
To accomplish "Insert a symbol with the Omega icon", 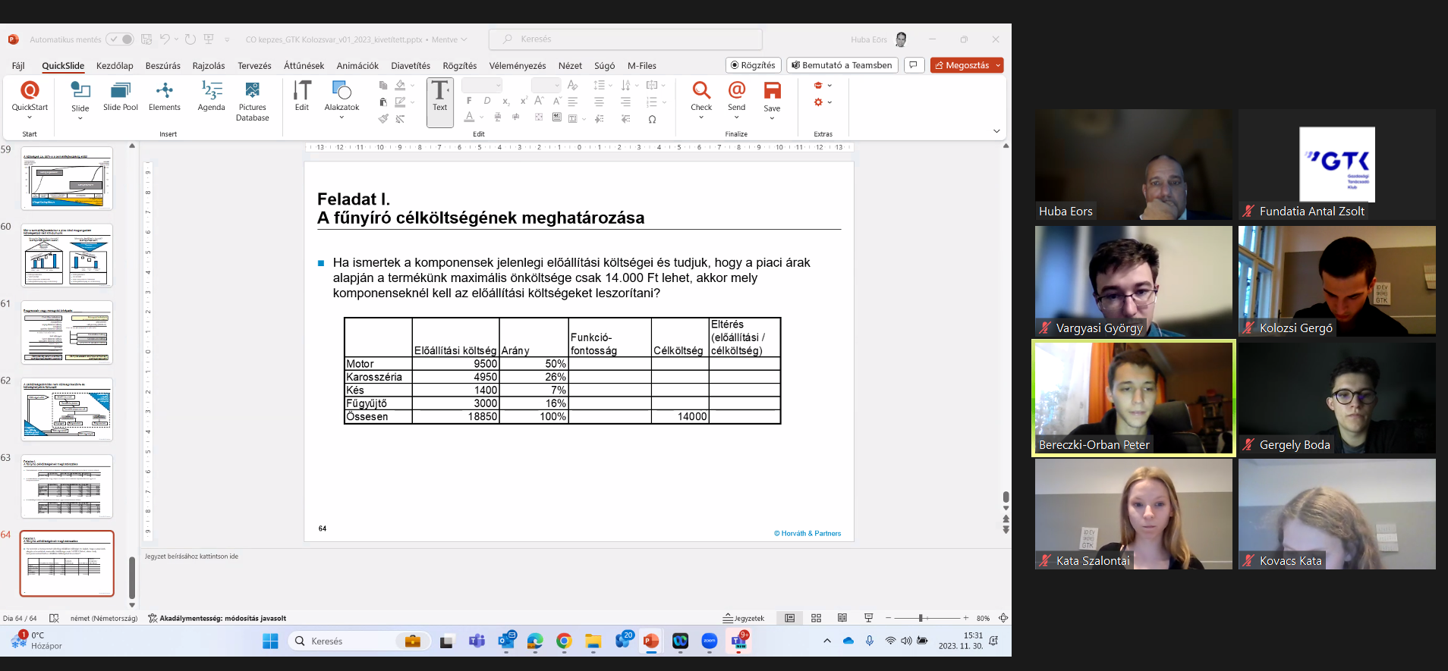I will click(x=652, y=119).
